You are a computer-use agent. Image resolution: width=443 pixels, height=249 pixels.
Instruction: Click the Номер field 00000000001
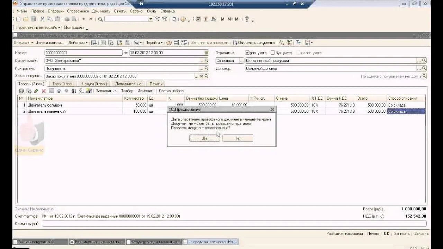pos(83,53)
